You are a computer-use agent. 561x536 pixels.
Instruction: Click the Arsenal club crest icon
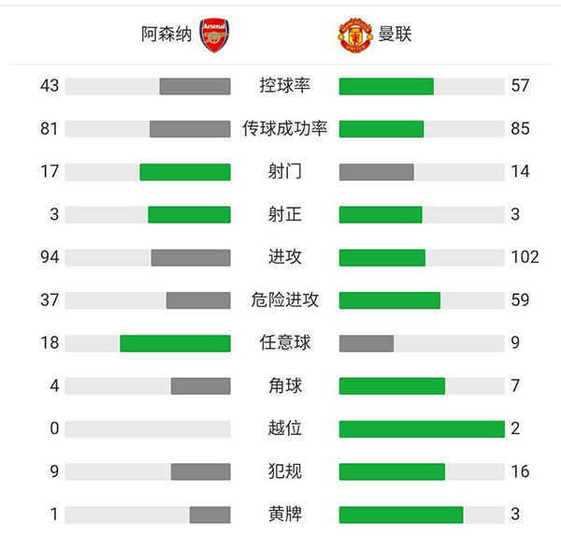pos(213,35)
